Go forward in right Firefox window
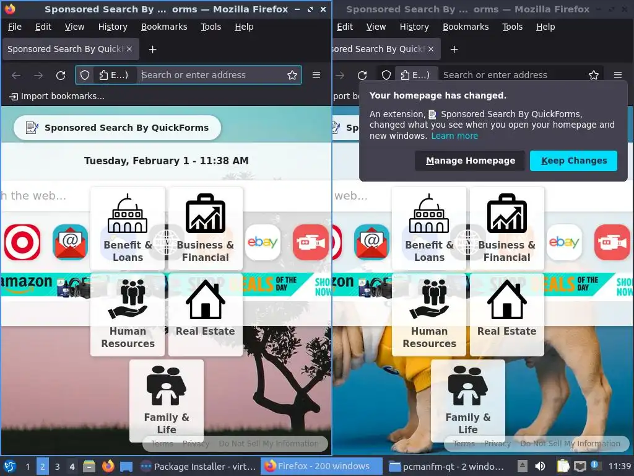 tap(340, 75)
